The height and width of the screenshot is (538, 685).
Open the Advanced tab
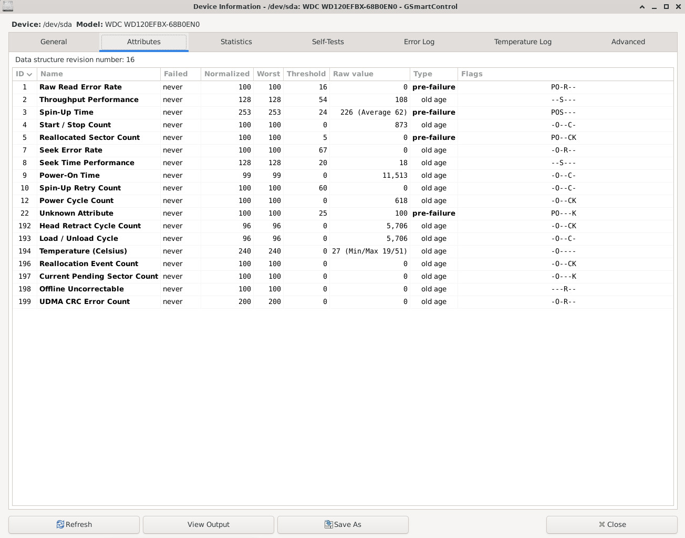click(628, 42)
